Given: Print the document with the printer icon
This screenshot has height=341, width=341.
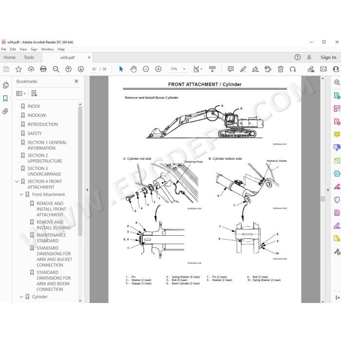Looking at the screenshot, I should pyautogui.click(x=43, y=69).
